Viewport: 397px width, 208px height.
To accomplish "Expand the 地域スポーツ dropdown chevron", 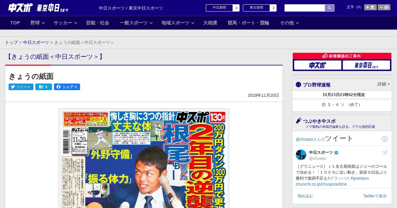I will 193,23.
